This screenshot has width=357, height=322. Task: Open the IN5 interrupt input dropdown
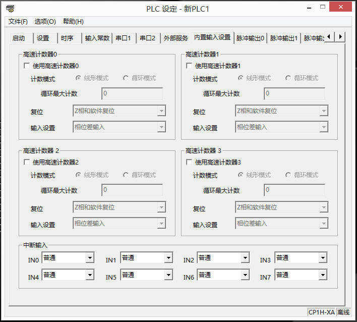click(167, 275)
